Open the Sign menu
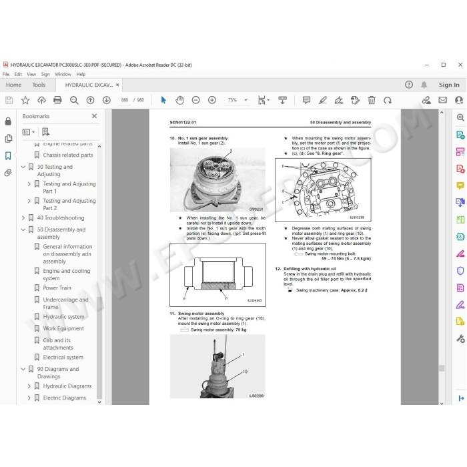This screenshot has height=467, width=467. click(x=45, y=74)
